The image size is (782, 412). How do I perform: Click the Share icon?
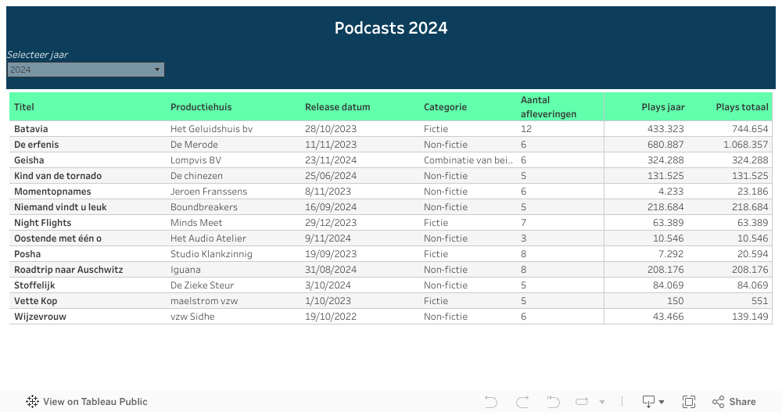tap(734, 402)
